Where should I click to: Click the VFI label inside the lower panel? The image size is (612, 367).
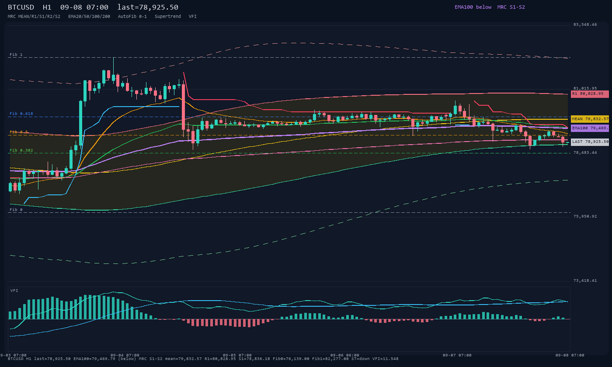point(14,291)
